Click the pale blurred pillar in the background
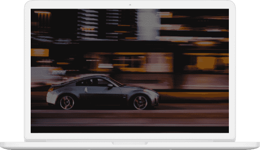This screenshot has height=150, width=260. (x=147, y=25)
